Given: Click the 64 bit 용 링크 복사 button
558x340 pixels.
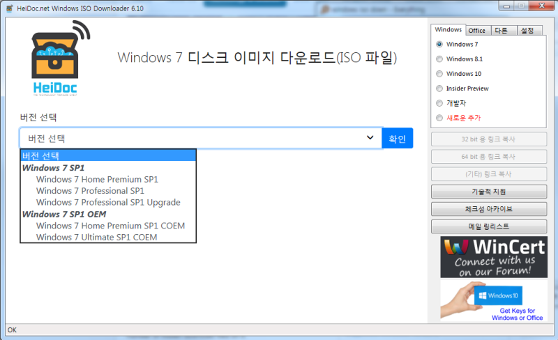Looking at the screenshot, I should point(489,157).
